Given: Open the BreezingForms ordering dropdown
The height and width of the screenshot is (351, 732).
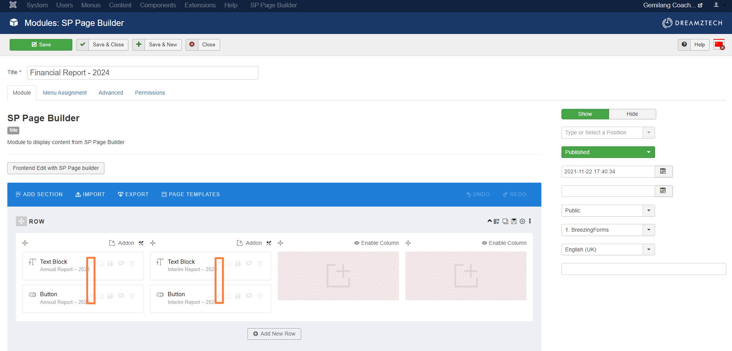Looking at the screenshot, I should tap(608, 230).
